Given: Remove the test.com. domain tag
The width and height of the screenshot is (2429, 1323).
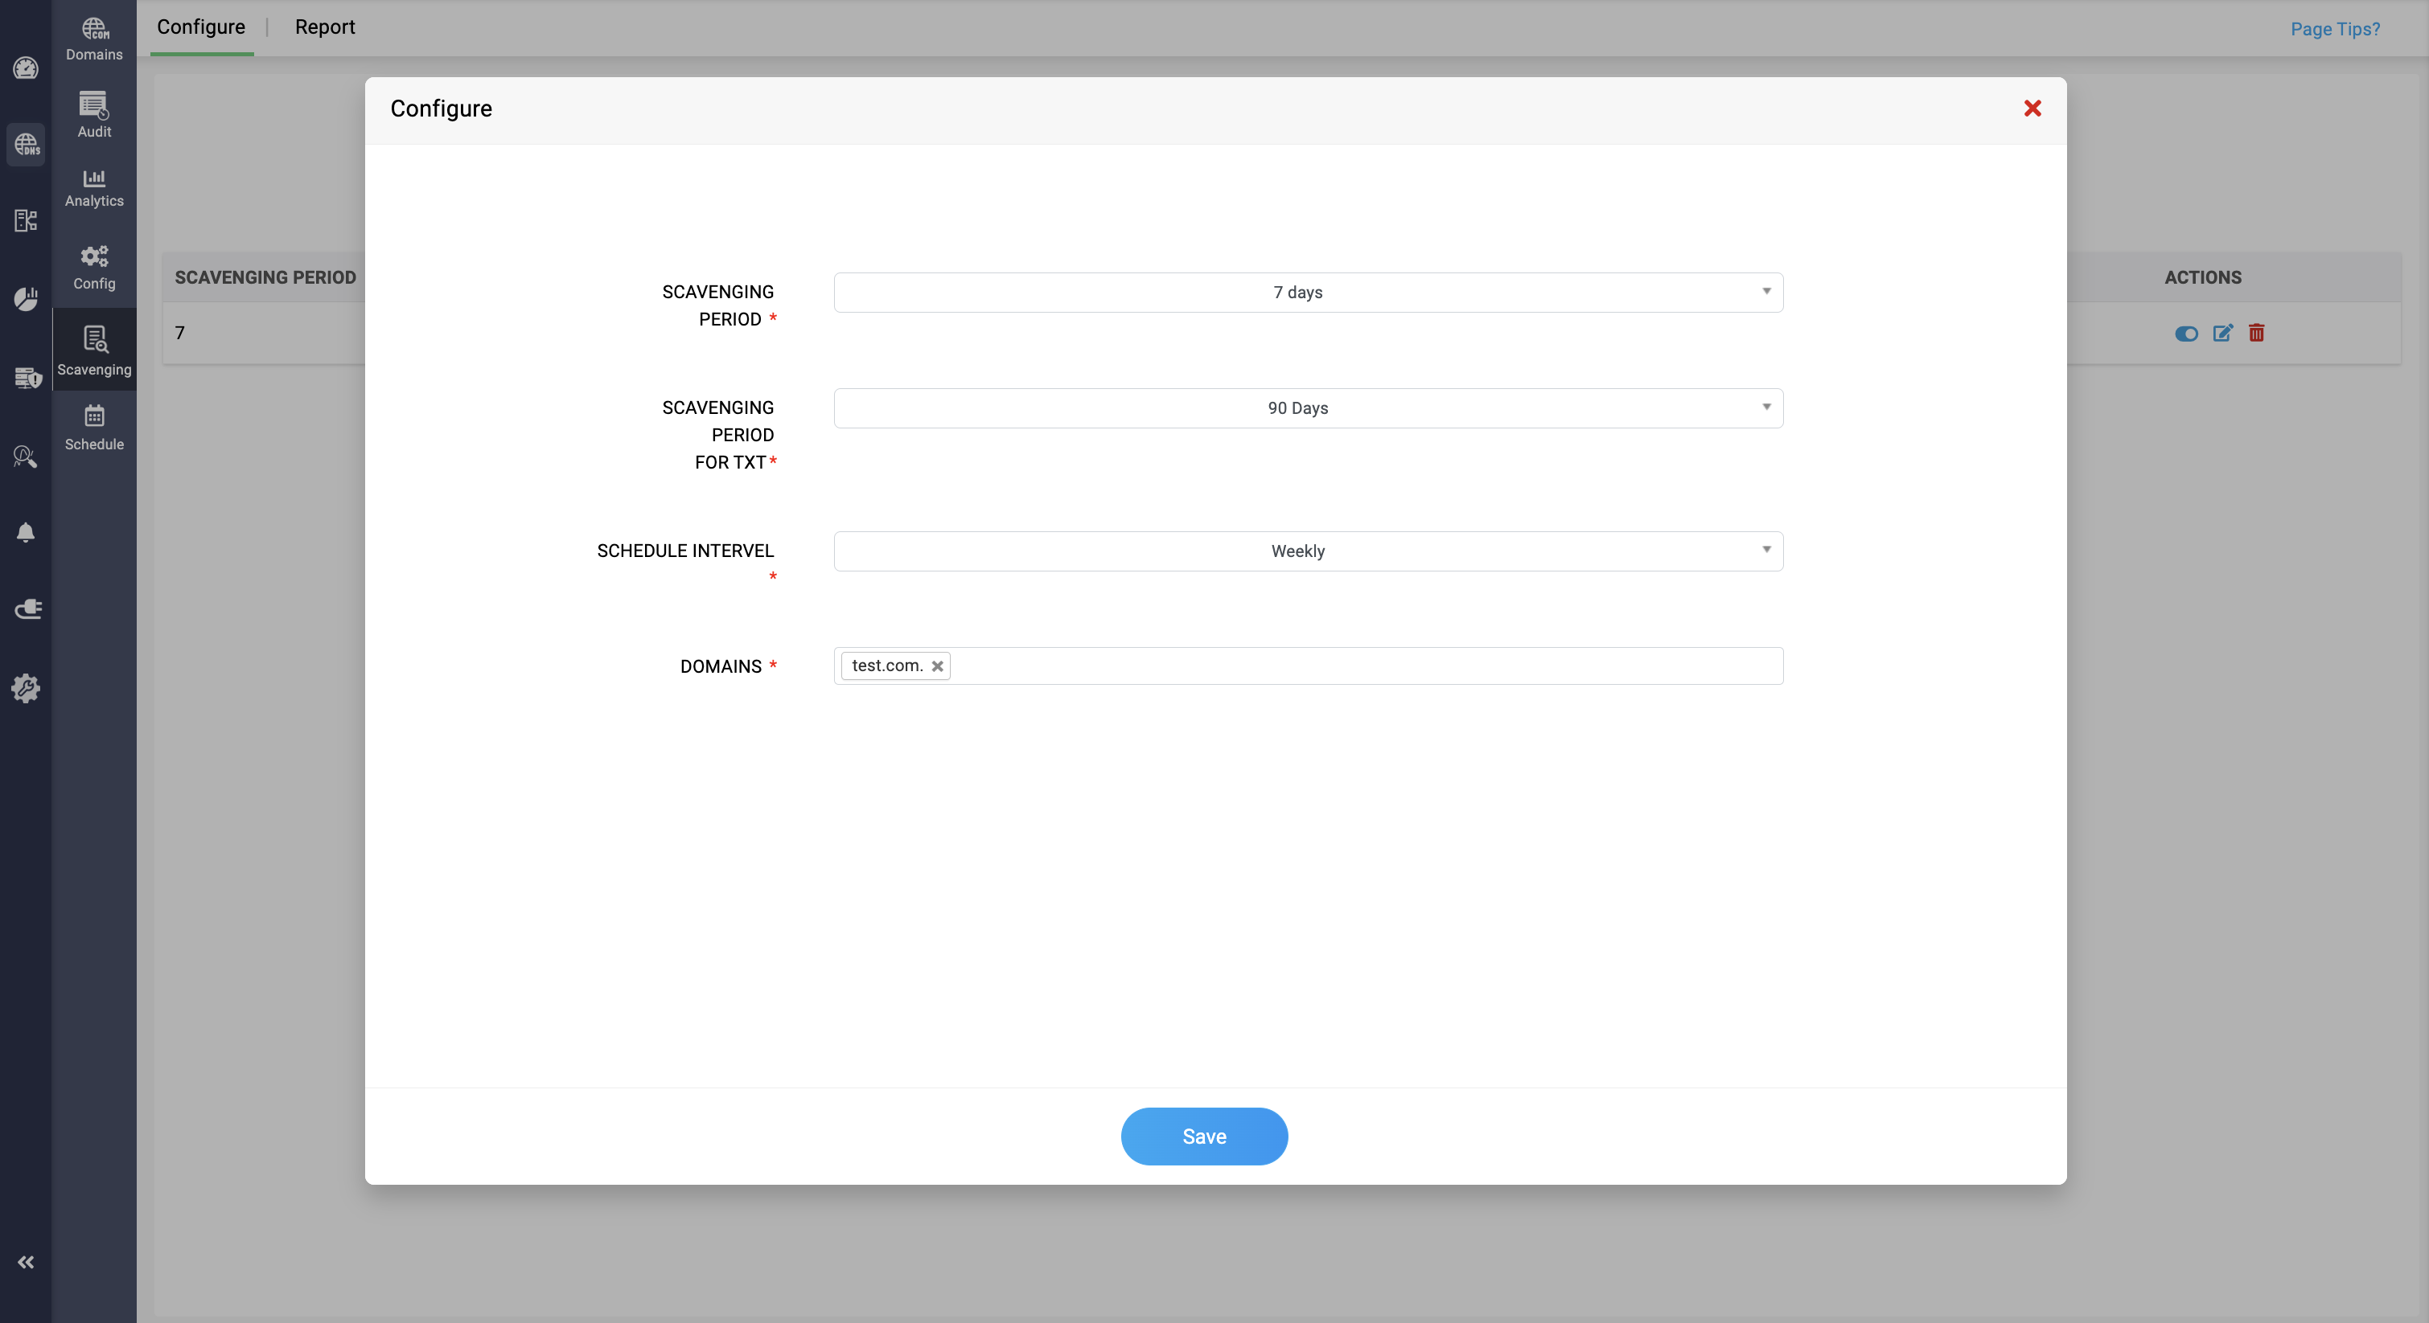Looking at the screenshot, I should point(936,666).
